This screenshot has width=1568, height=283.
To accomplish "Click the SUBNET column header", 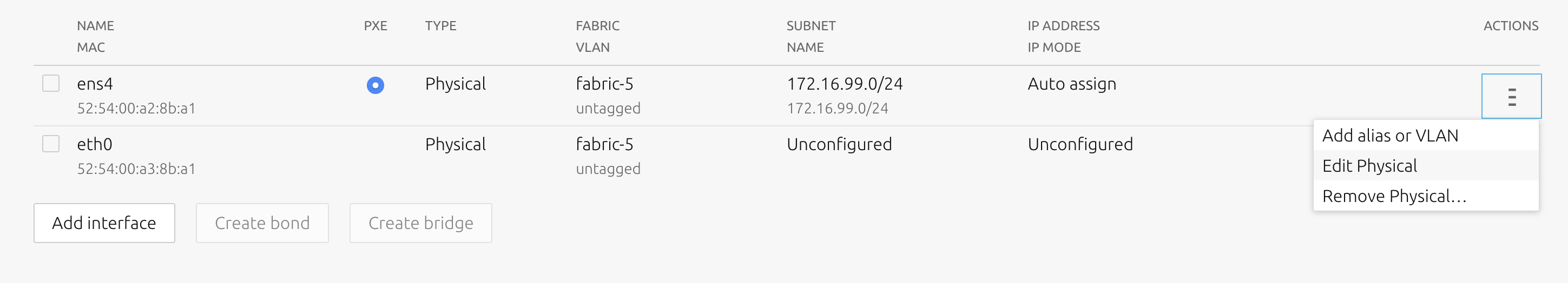I will click(811, 25).
